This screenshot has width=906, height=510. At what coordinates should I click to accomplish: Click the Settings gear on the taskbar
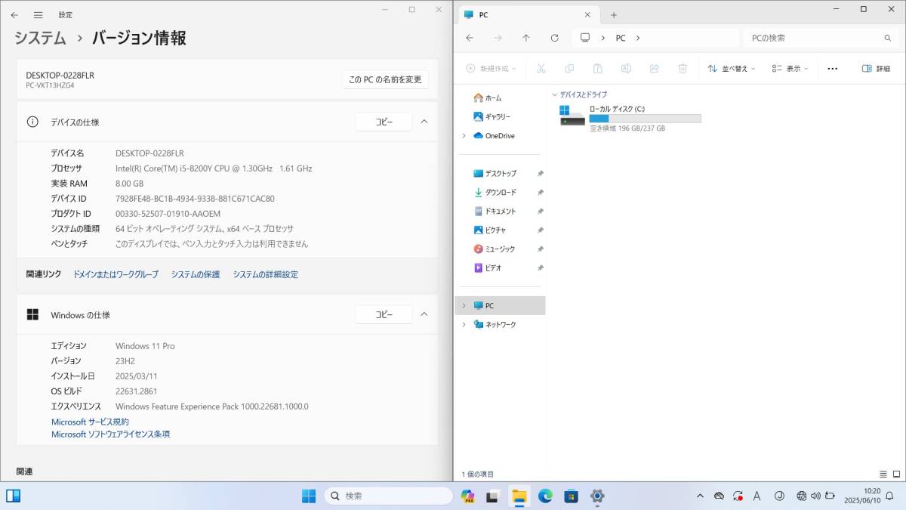(597, 496)
